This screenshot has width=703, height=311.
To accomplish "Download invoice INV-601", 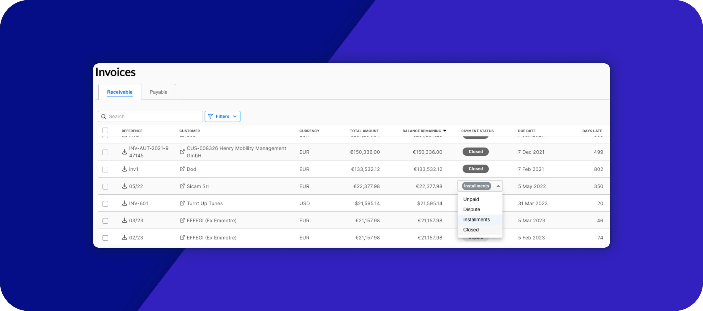I will tap(124, 203).
